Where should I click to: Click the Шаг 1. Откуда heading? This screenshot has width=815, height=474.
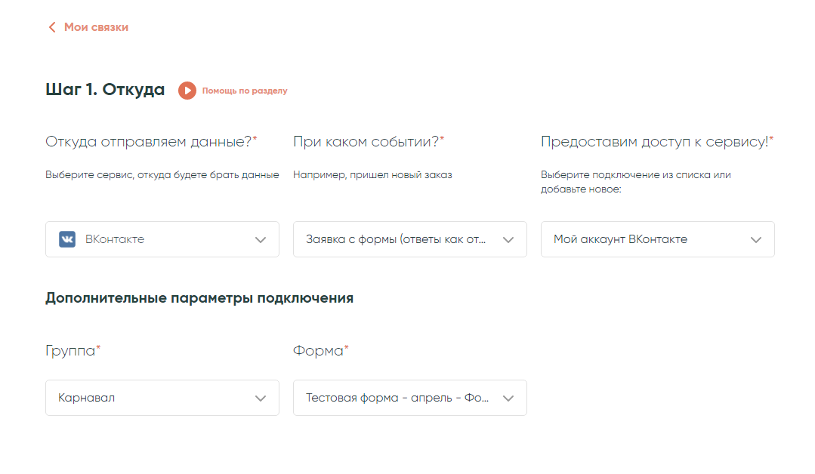click(105, 90)
